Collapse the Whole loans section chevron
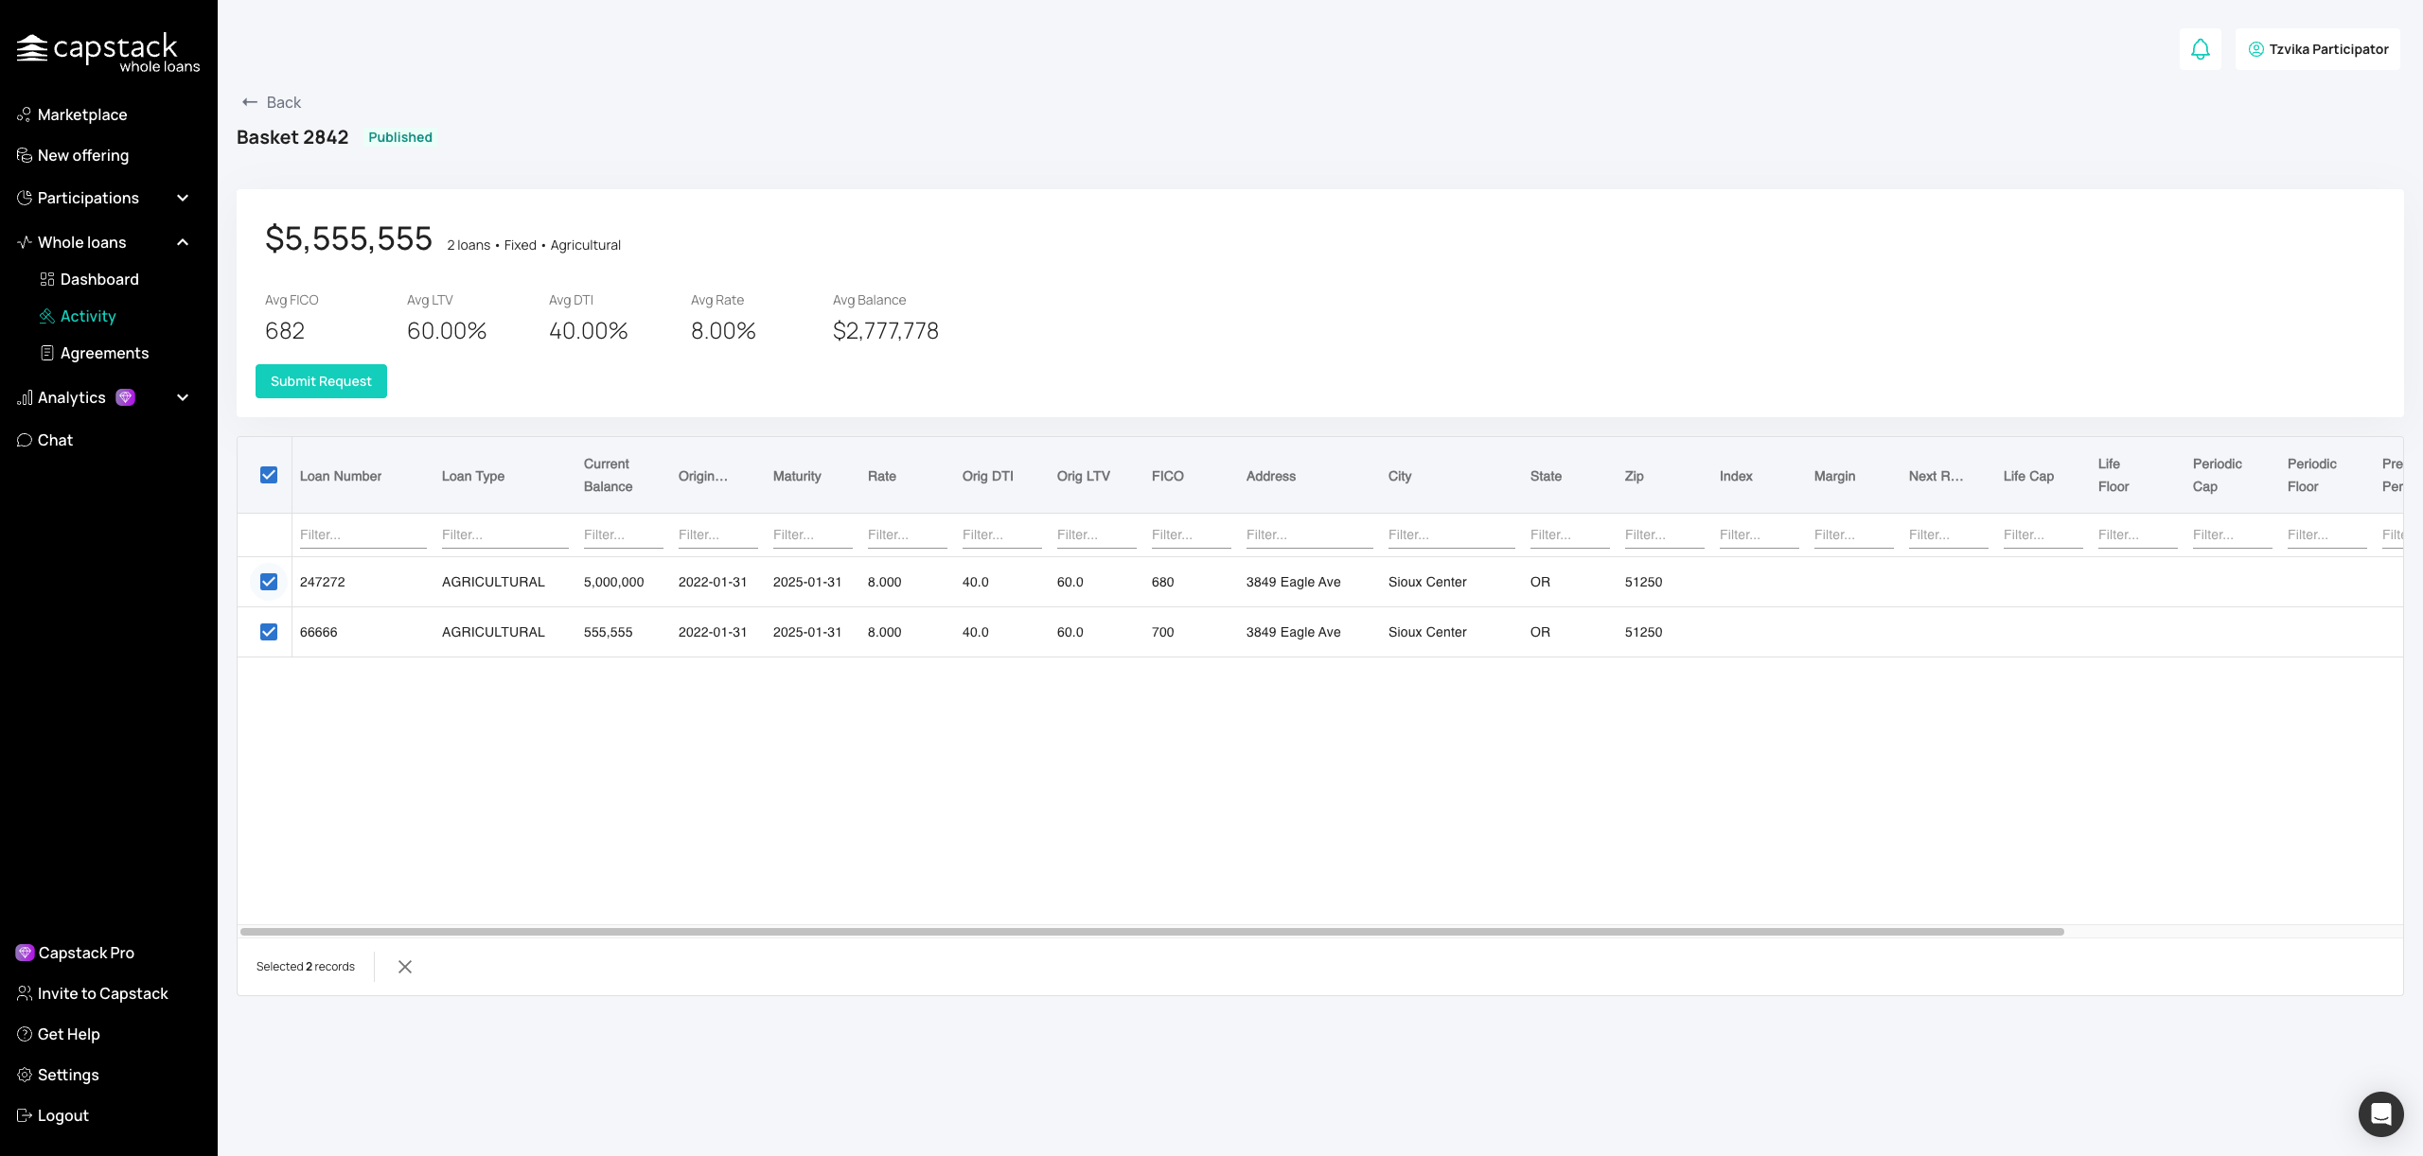 pyautogui.click(x=183, y=242)
